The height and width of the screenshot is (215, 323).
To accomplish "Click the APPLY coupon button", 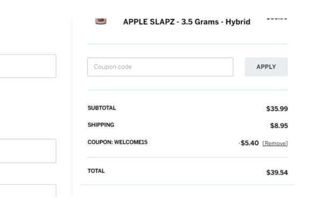I will tap(266, 67).
